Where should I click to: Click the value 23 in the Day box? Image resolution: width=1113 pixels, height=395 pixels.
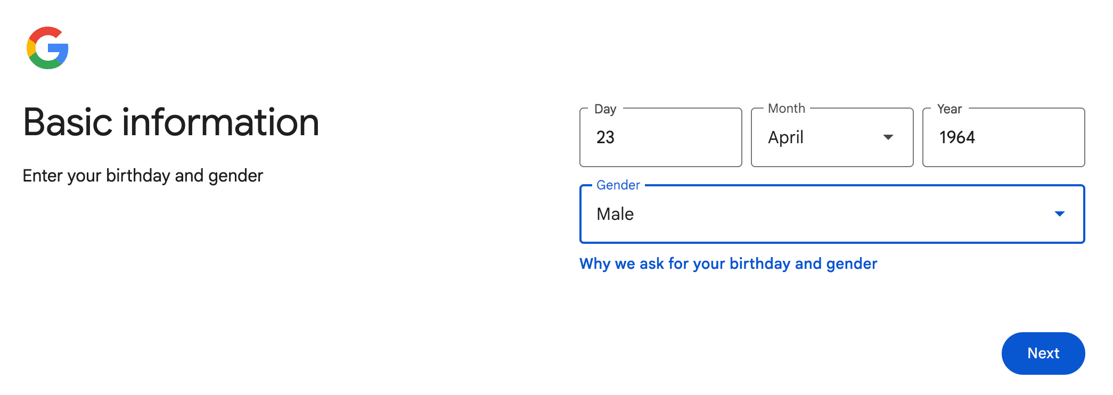pyautogui.click(x=606, y=137)
